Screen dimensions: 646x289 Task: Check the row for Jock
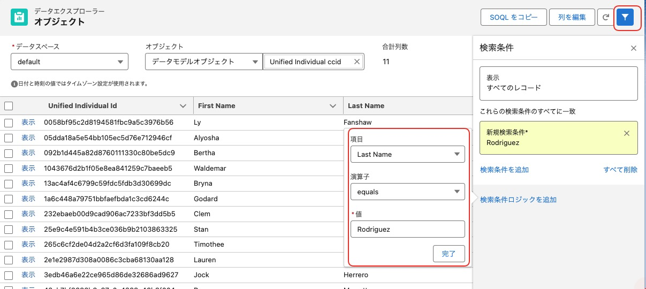9,275
